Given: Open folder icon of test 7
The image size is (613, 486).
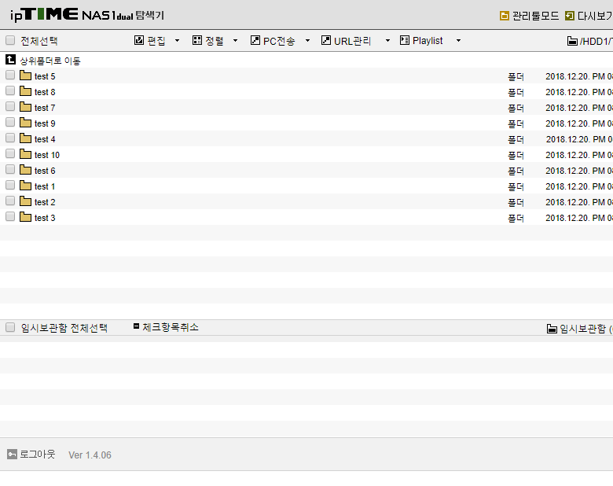Looking at the screenshot, I should pos(25,106).
